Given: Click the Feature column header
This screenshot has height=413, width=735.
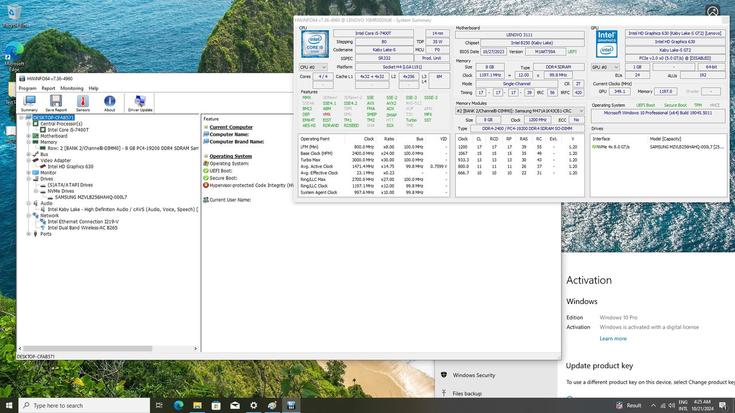Looking at the screenshot, I should point(211,119).
